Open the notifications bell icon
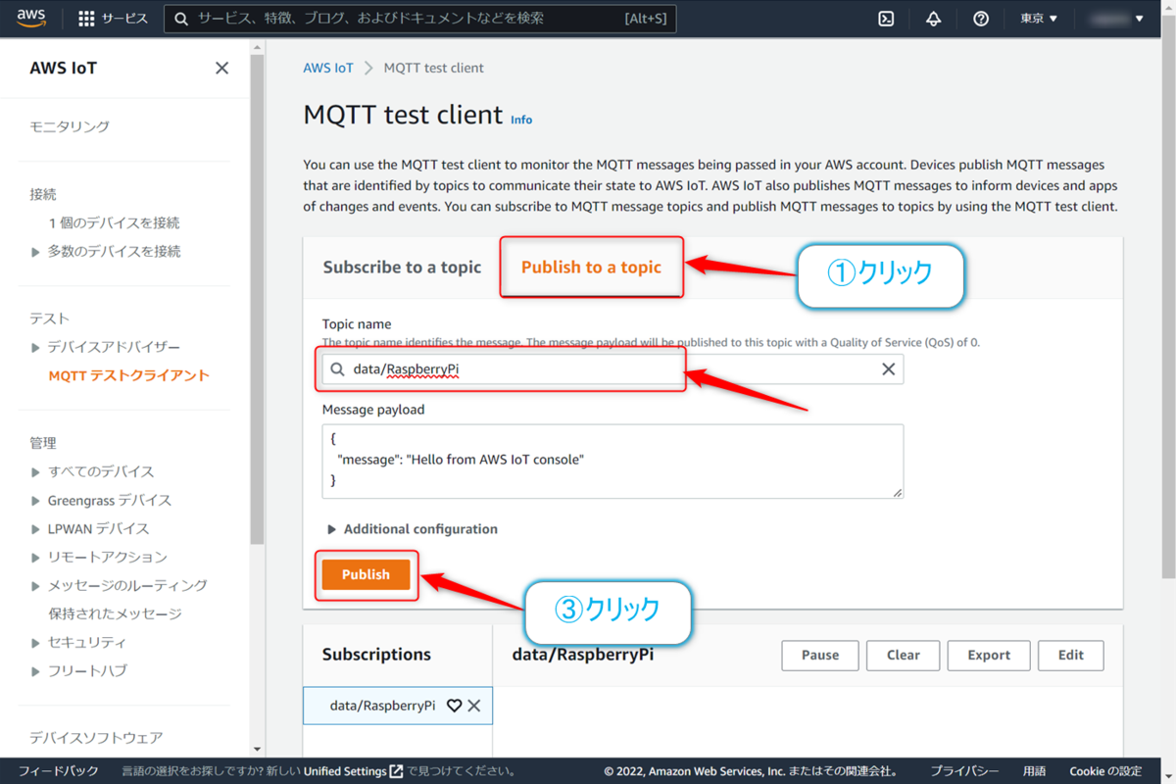Image resolution: width=1176 pixels, height=784 pixels. 933,19
